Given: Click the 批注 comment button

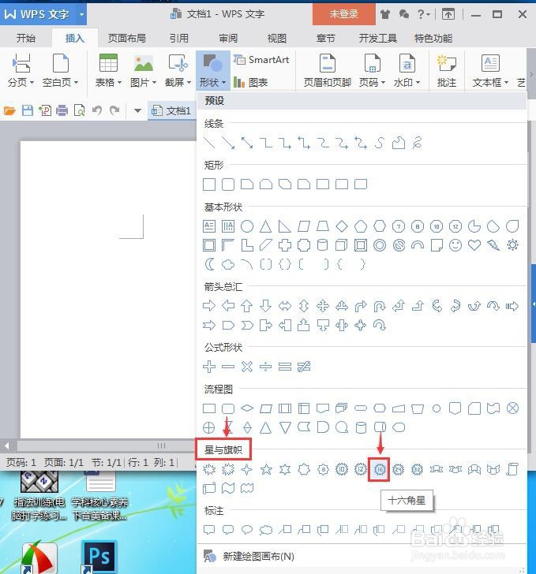Looking at the screenshot, I should [x=447, y=71].
